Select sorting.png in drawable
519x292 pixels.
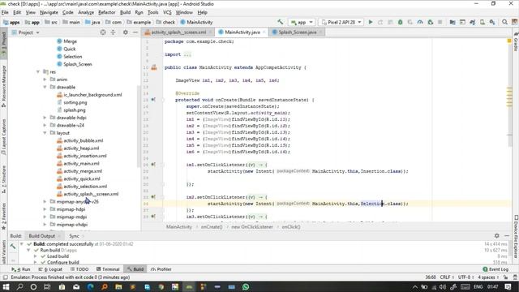[75, 102]
